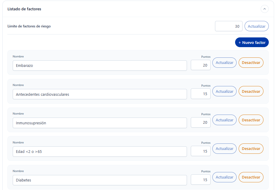Deactivate the Embarazo factor
Viewport: 280px width, 190px height.
(251, 63)
